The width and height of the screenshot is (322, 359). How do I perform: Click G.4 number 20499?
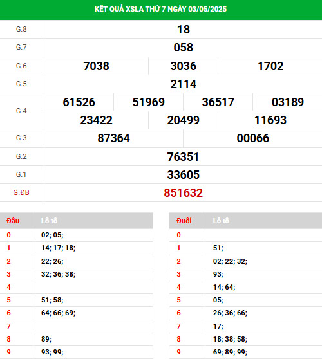coord(184,120)
